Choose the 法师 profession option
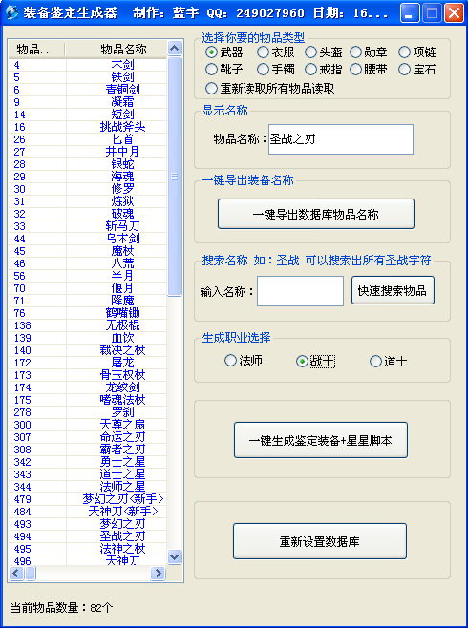This screenshot has width=468, height=628. pos(244,361)
